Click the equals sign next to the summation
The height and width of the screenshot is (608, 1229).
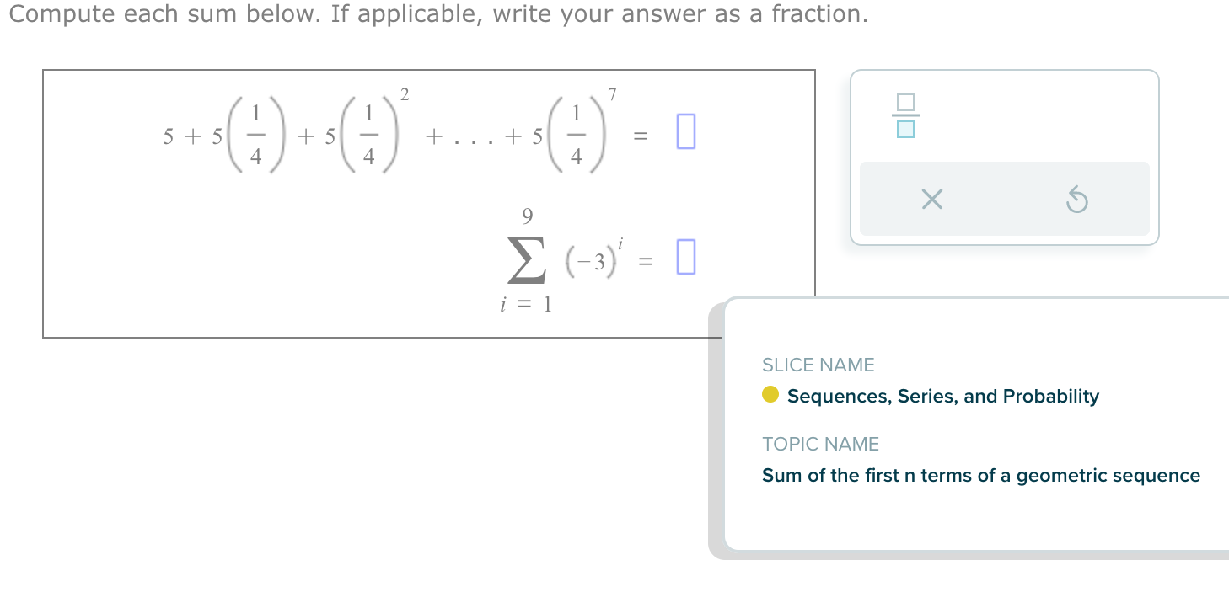point(646,259)
